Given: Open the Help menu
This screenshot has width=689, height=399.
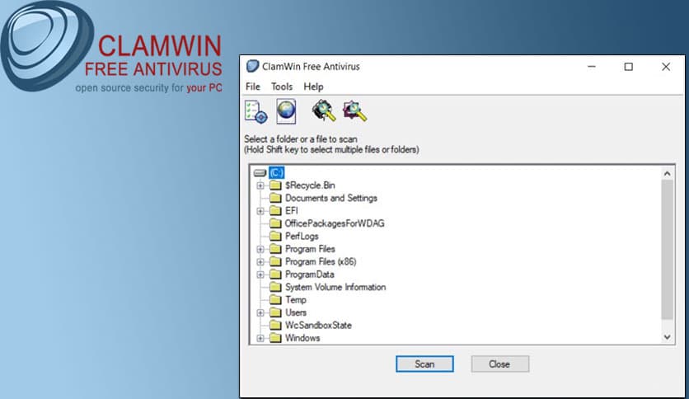Looking at the screenshot, I should pos(313,87).
